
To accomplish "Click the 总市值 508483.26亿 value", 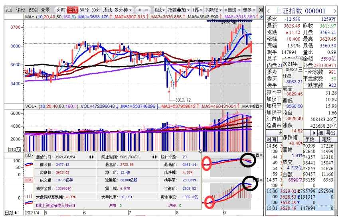I will 323,119.
